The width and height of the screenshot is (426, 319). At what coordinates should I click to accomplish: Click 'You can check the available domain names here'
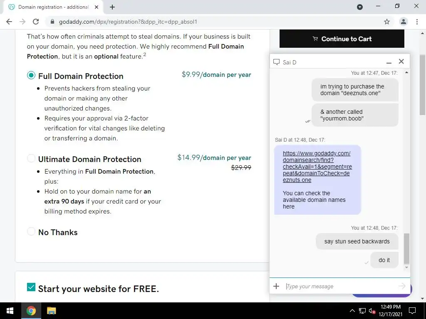(x=314, y=200)
